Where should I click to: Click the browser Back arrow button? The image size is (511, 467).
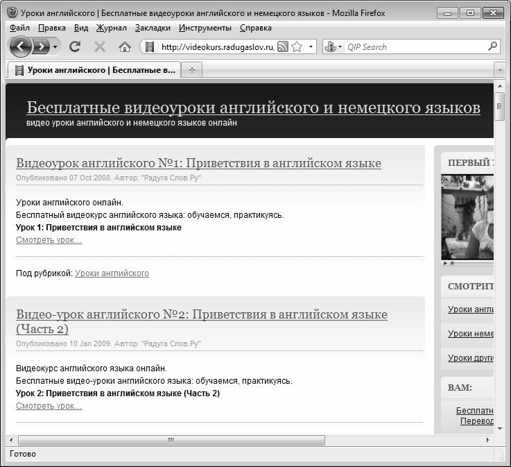[x=21, y=46]
